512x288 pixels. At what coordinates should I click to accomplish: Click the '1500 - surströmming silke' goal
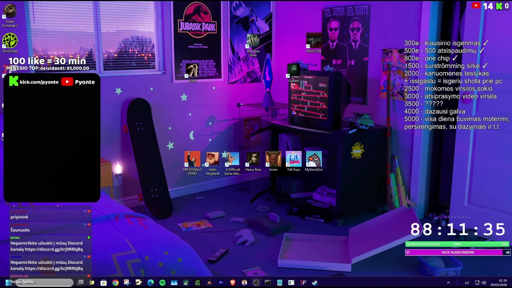(446, 66)
